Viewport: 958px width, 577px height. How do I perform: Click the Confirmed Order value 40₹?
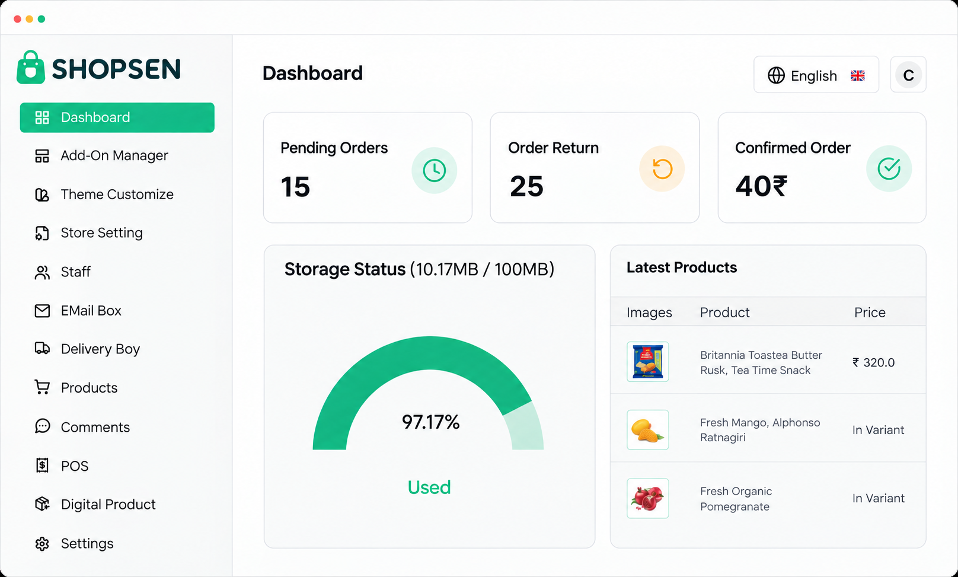761,186
